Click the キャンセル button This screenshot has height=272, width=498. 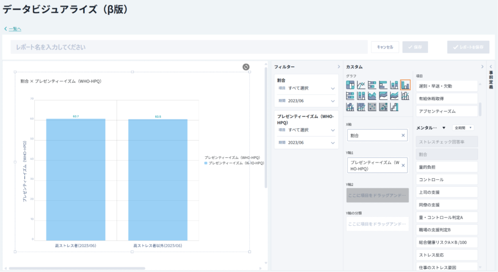(x=385, y=47)
